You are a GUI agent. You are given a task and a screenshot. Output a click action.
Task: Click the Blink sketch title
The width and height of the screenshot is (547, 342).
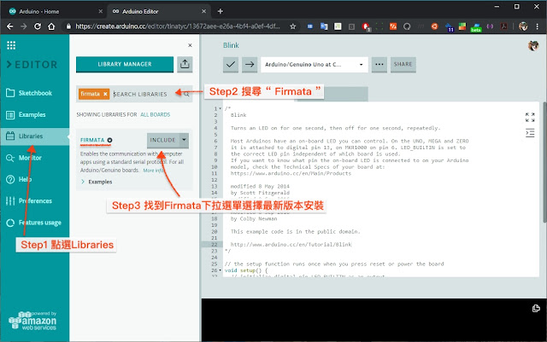pos(231,45)
